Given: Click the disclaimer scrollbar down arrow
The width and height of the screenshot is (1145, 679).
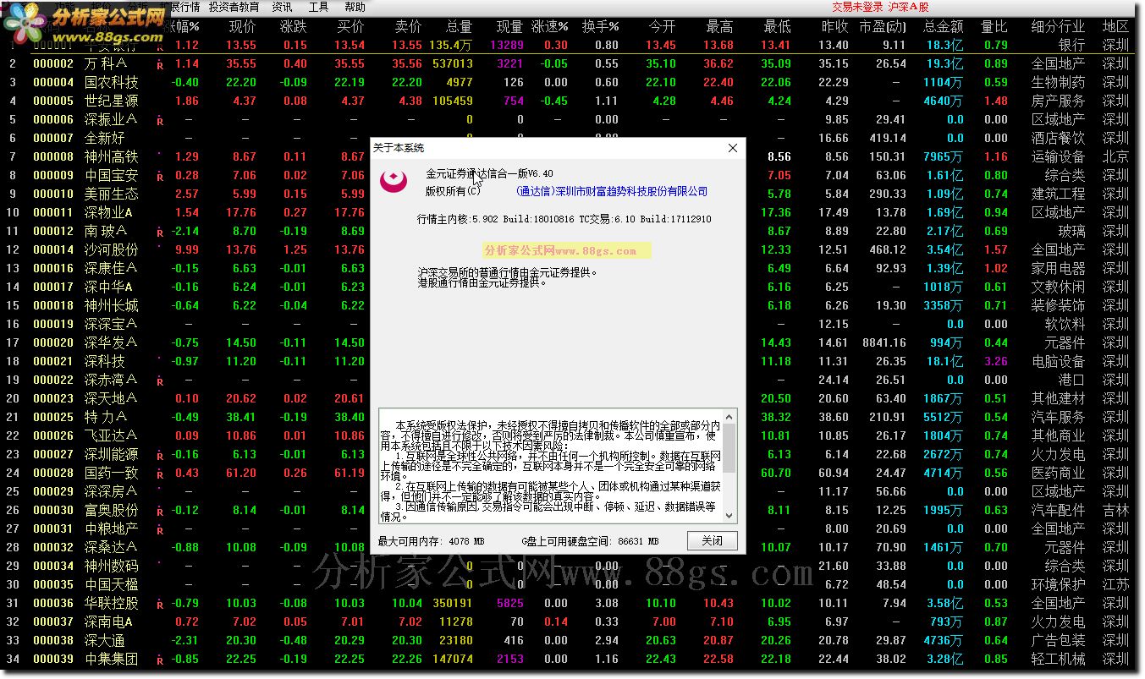Looking at the screenshot, I should 729,517.
